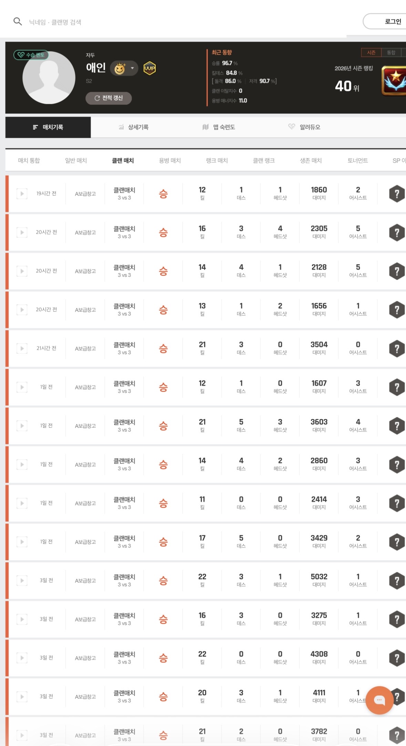
Task: Click the default profile avatar
Action: pyautogui.click(x=49, y=78)
